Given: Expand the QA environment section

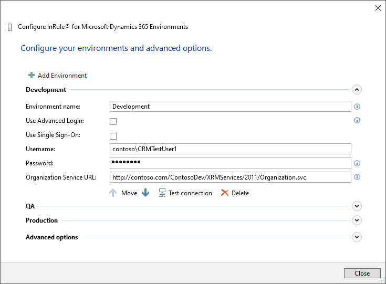Looking at the screenshot, I should coord(357,206).
